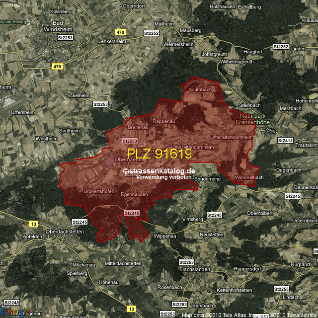The height and width of the screenshot is (318, 318).
Task: Click the yellow 13 shield near Oberdachstetten
Action: click(34, 224)
